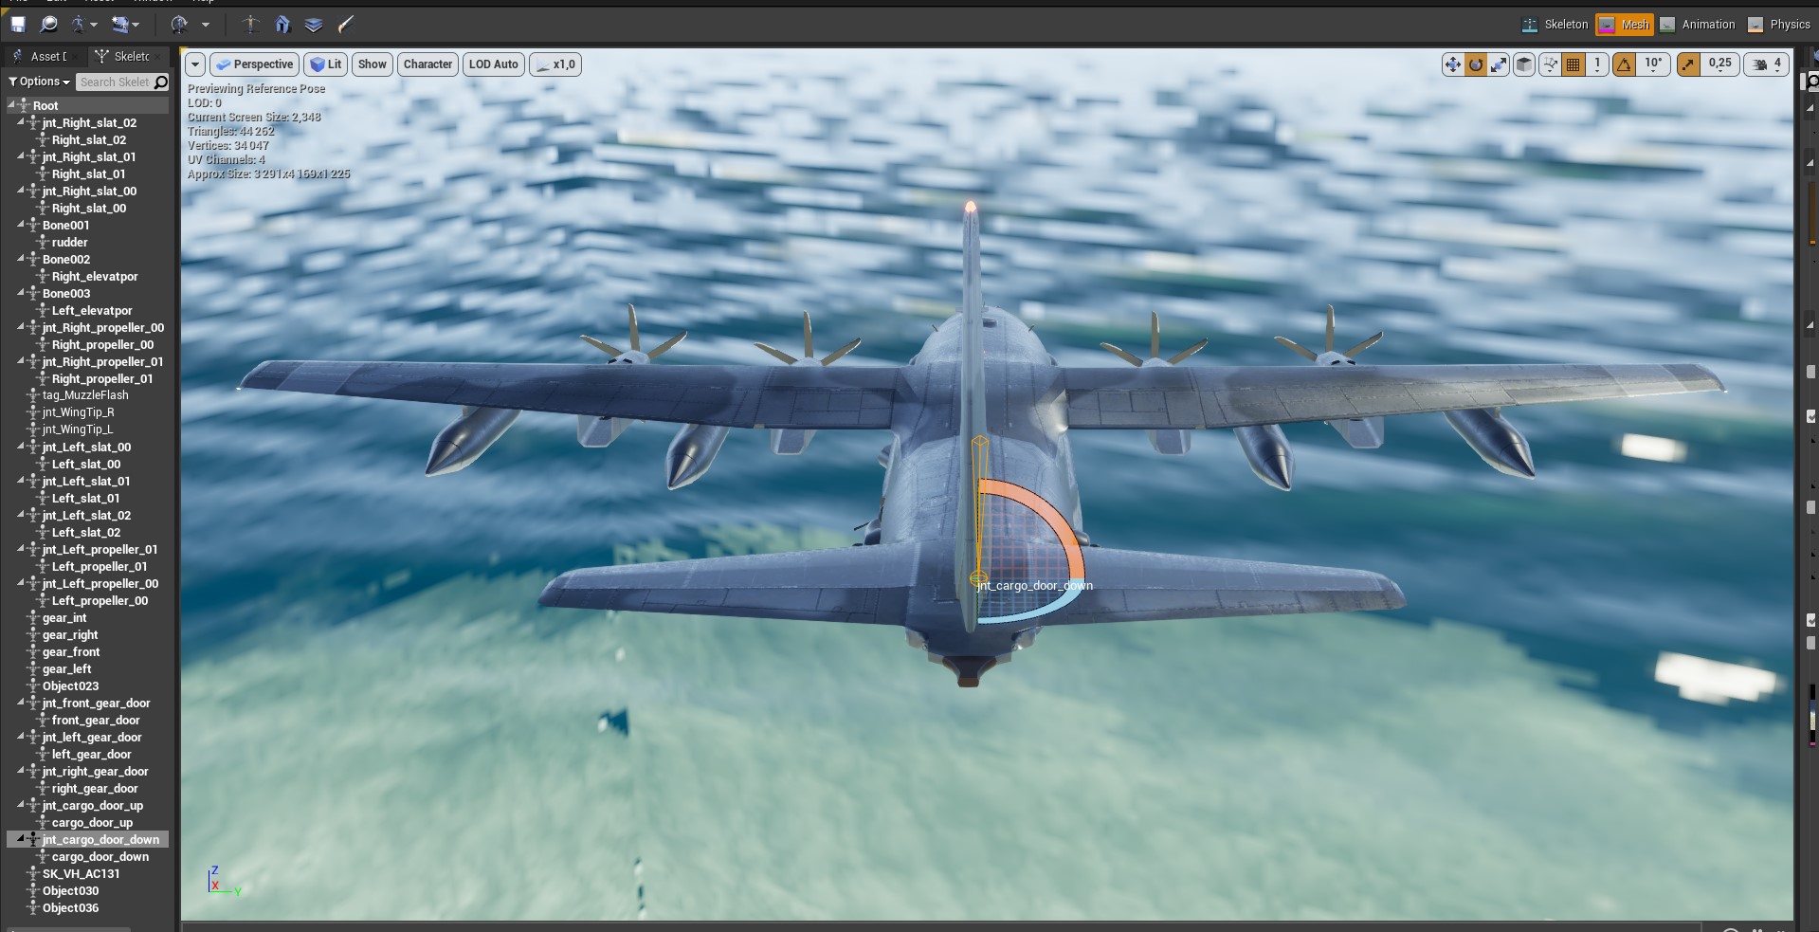
Task: Click the Skeleton Tree tab branch icon
Action: [102, 57]
